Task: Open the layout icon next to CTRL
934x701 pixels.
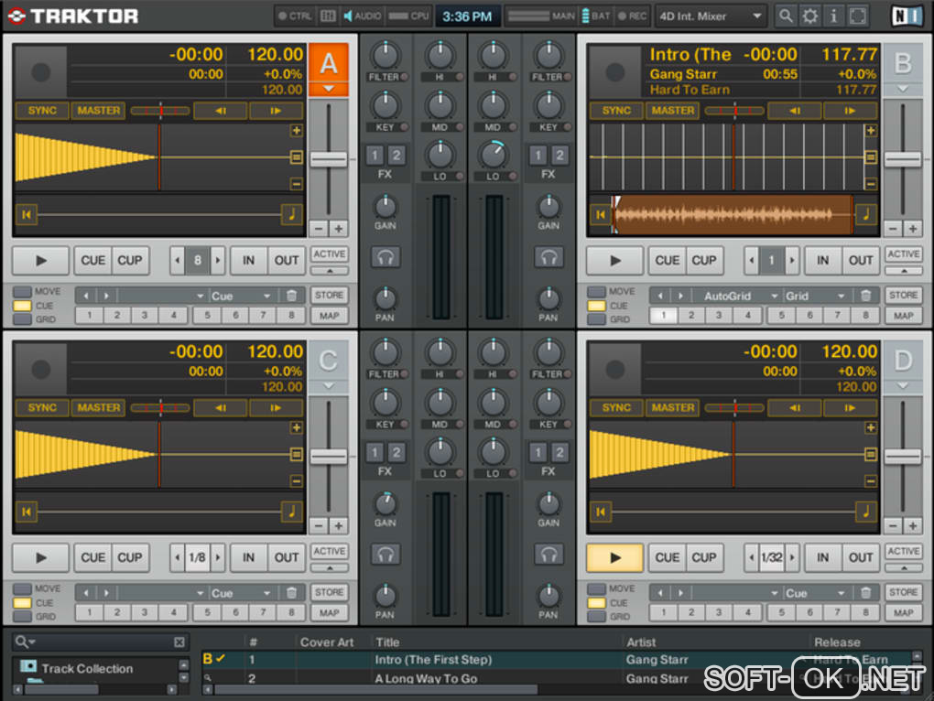Action: 328,16
